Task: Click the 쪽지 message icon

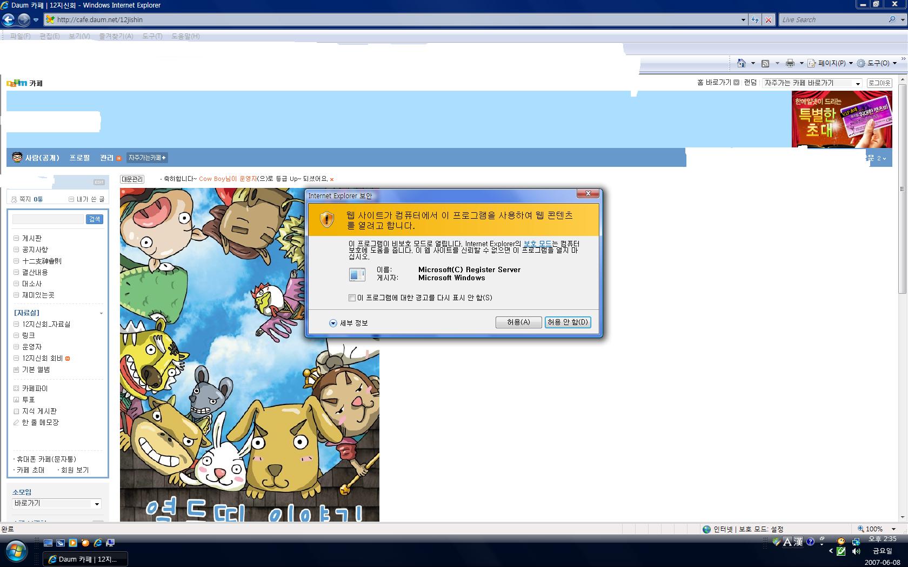Action: pyautogui.click(x=14, y=199)
